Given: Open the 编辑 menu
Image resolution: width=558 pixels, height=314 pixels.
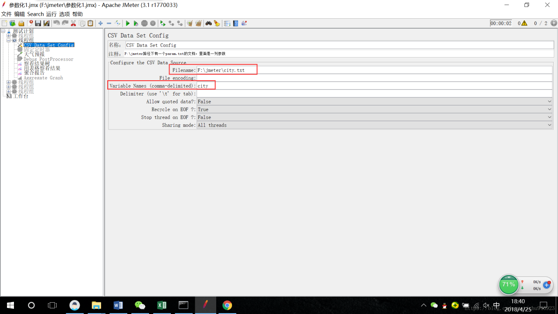Looking at the screenshot, I should coord(20,14).
